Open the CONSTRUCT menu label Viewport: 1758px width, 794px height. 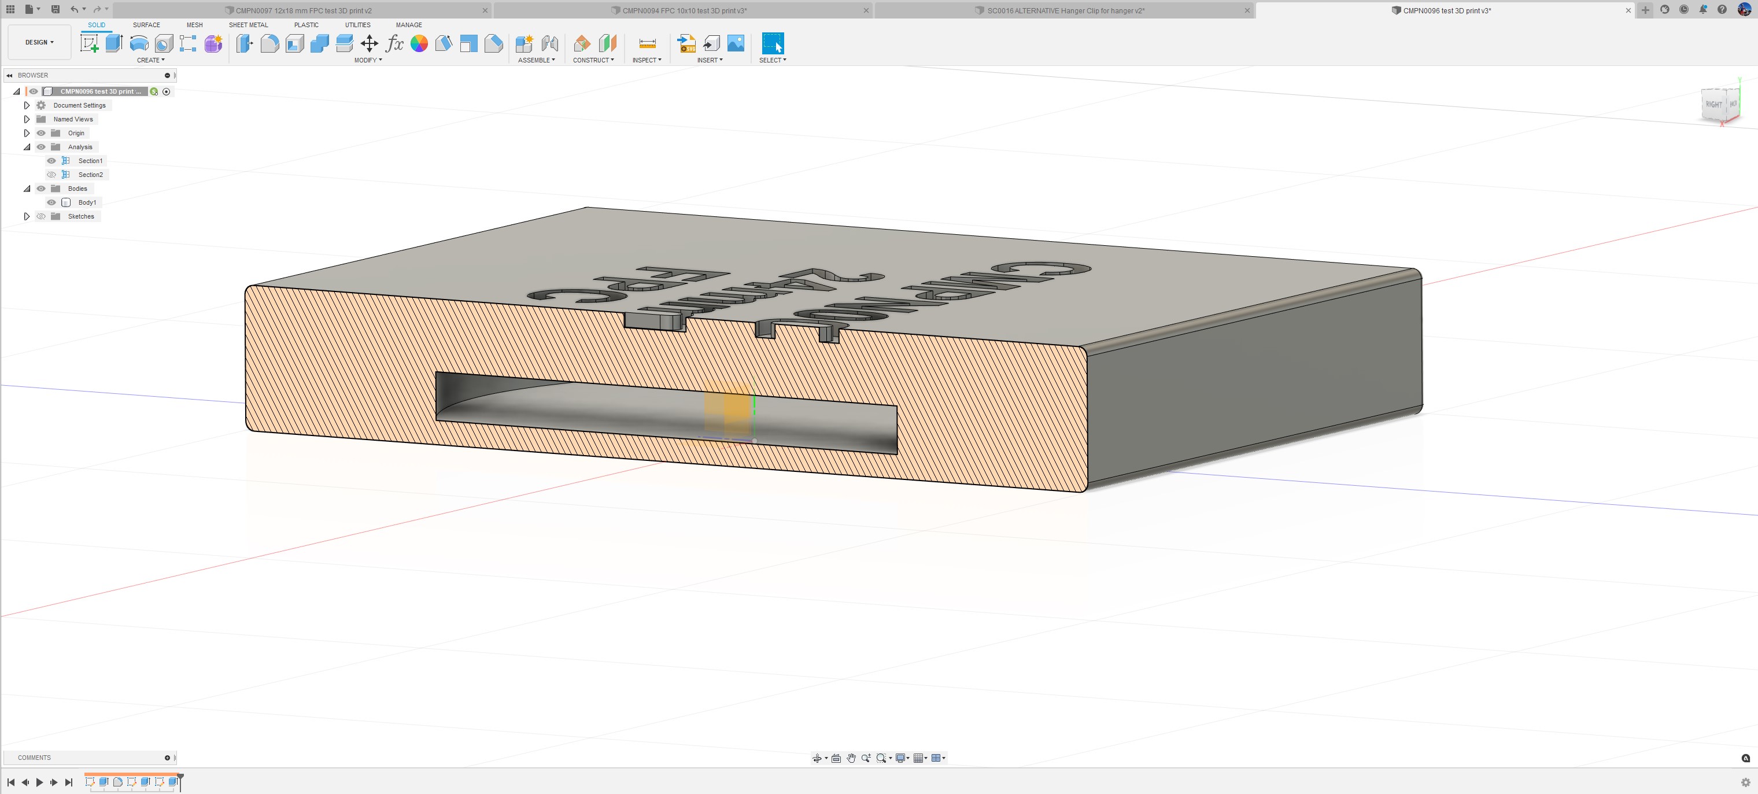point(593,60)
